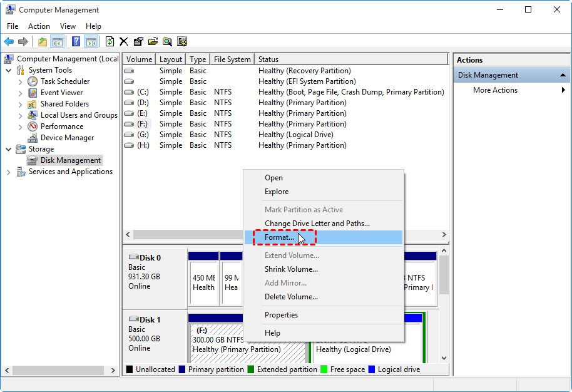Click the drive icon of the (C:) row
This screenshot has width=572, height=392.
coord(129,92)
